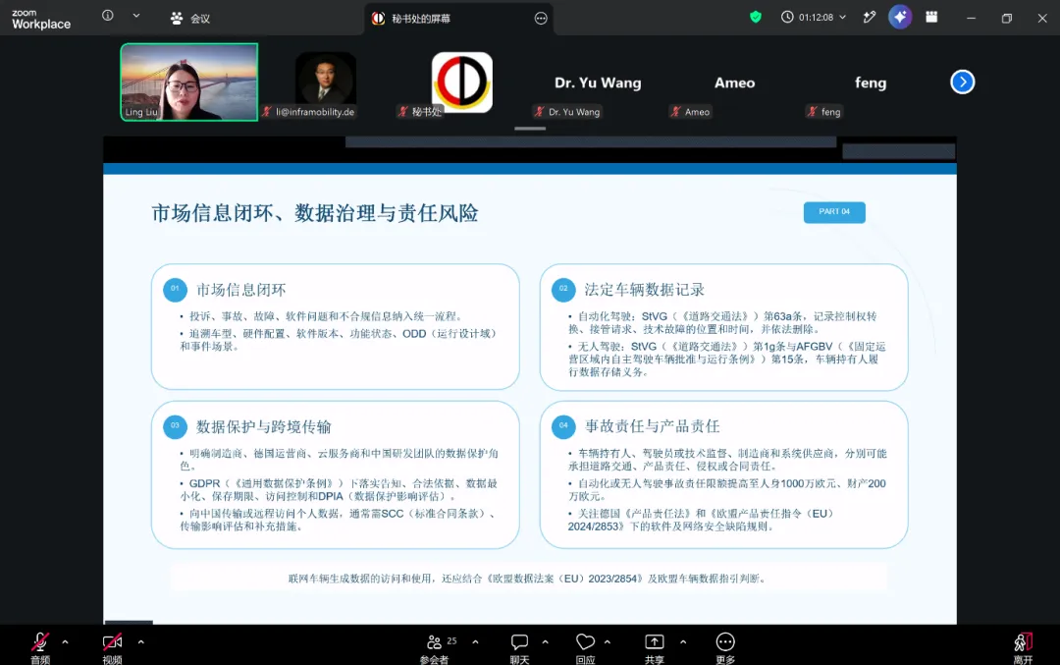
Task: Start video with the 视频 button
Action: (x=112, y=647)
